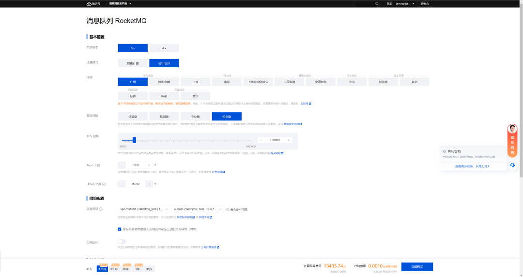Click the refresh icon next to subnet dropdown

228,210
